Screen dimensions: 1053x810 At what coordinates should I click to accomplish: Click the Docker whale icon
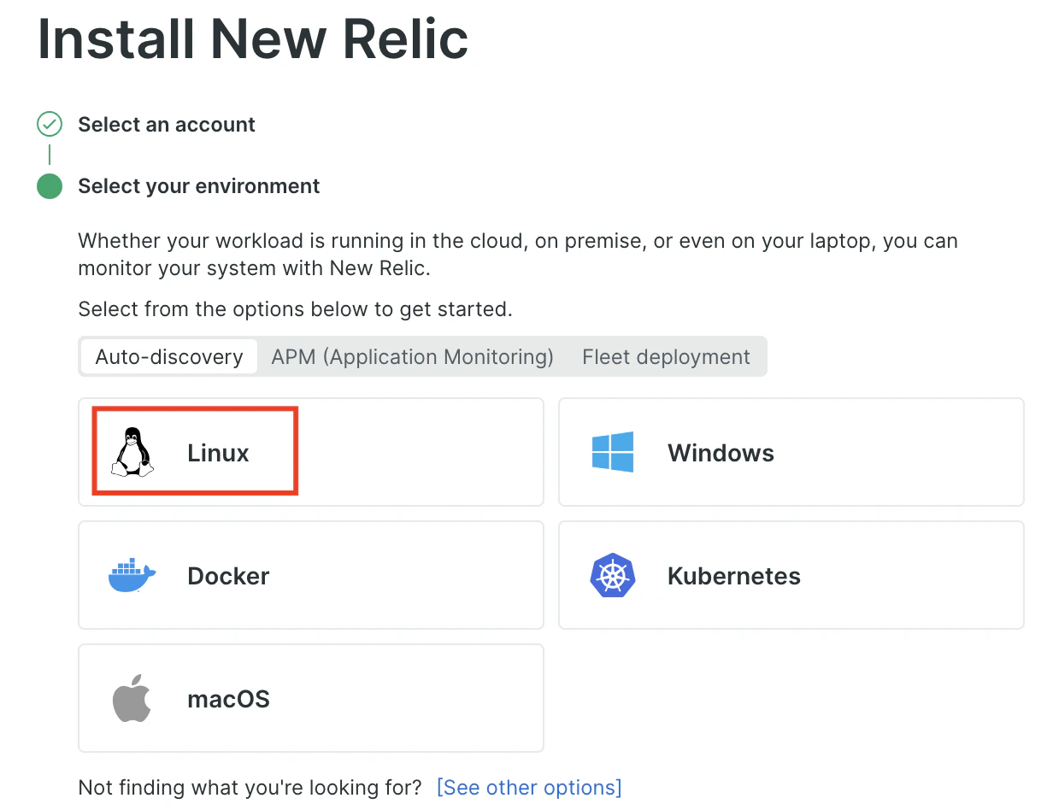point(132,576)
